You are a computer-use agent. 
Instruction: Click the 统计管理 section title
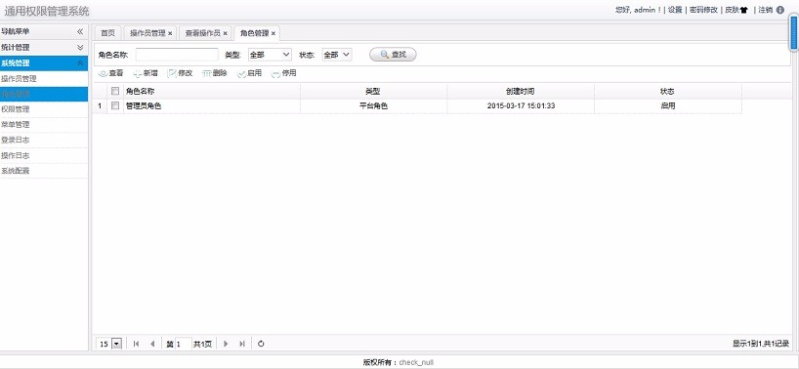[x=16, y=47]
